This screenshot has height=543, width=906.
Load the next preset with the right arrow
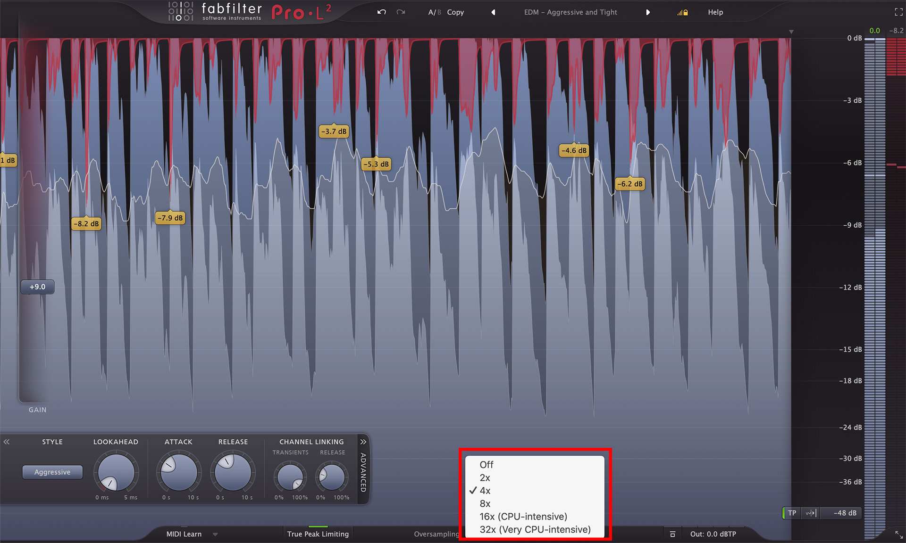tap(648, 12)
